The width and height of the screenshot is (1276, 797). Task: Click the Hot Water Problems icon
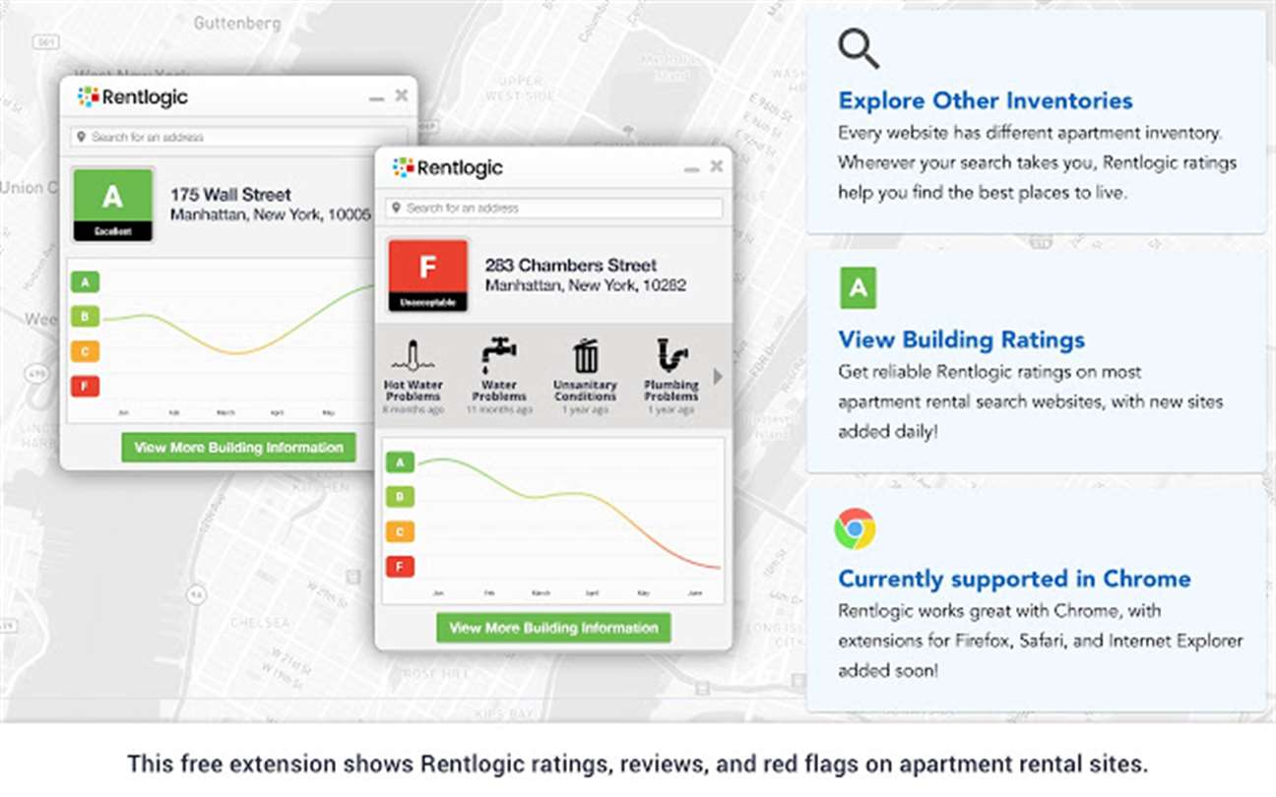[414, 356]
